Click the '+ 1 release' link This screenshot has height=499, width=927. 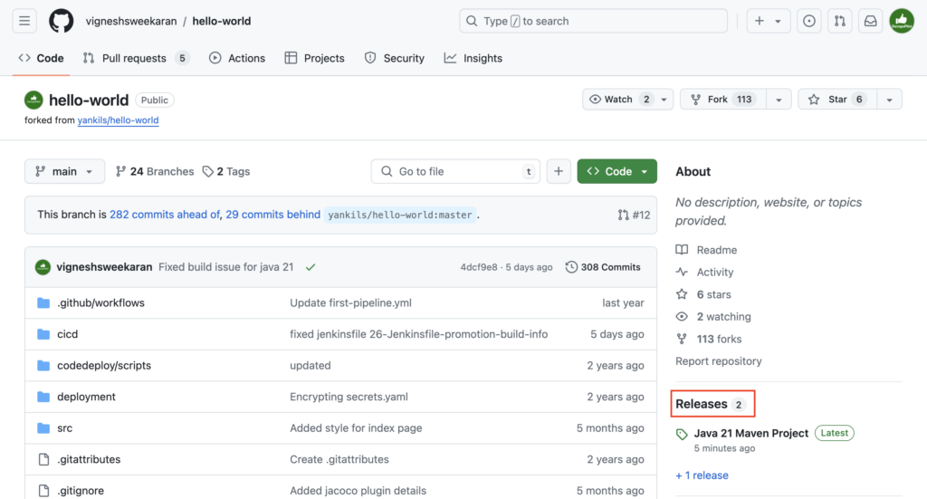coord(702,475)
